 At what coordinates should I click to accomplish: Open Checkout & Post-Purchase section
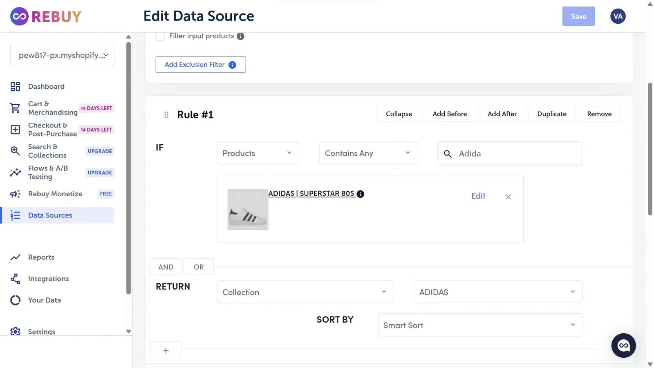tap(52, 130)
